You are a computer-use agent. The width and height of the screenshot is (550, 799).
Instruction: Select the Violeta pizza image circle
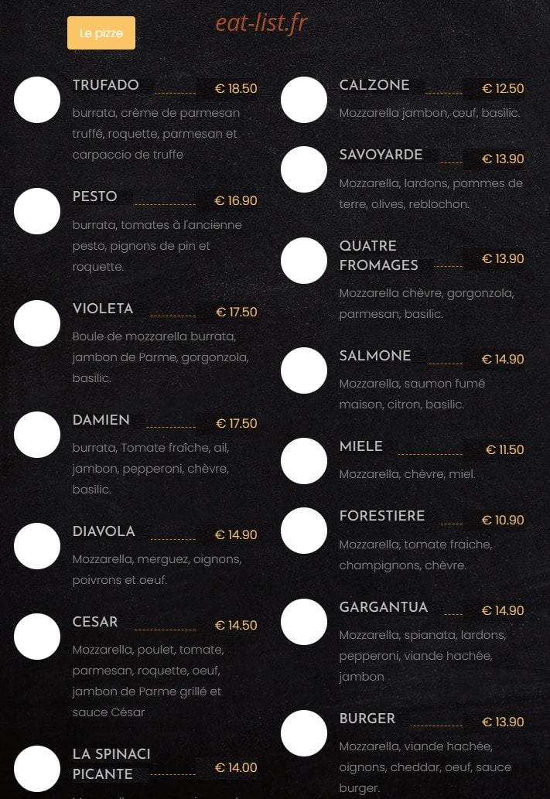pyautogui.click(x=36, y=323)
